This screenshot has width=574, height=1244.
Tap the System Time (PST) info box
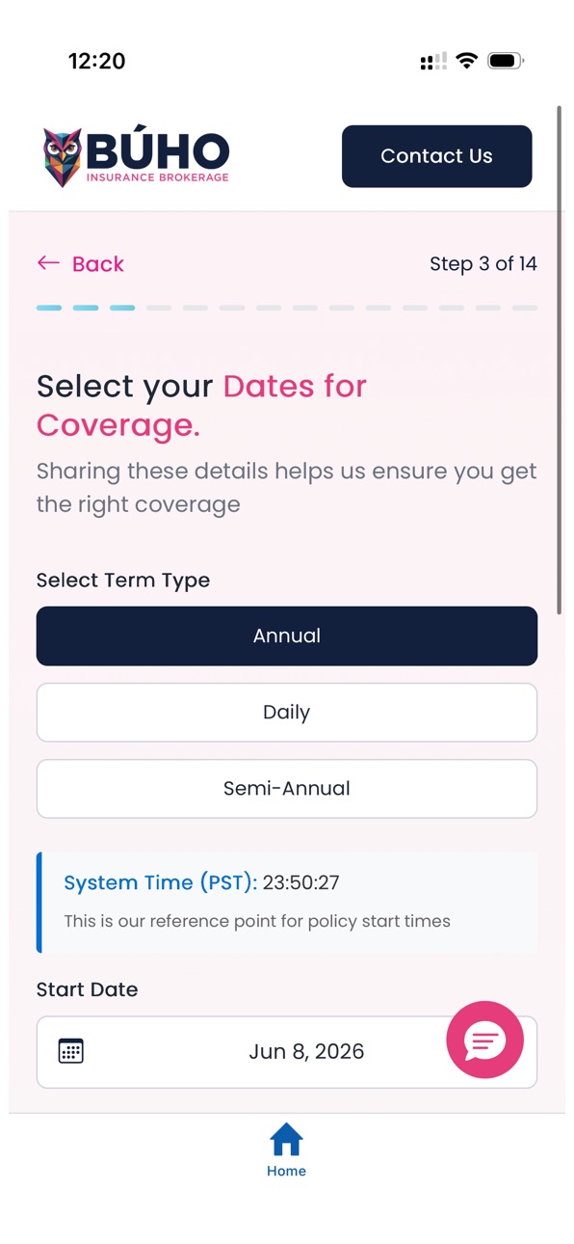(287, 903)
